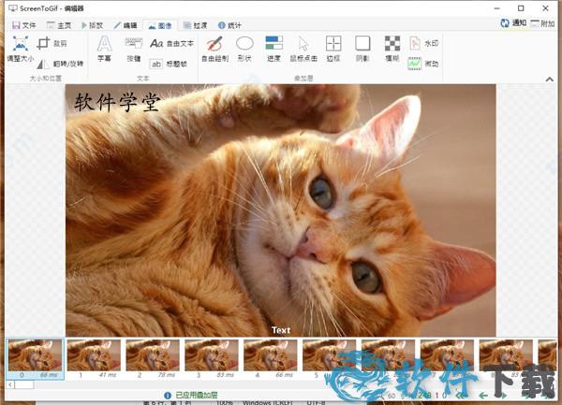Add a 阴影 shadow effect
The width and height of the screenshot is (562, 405).
pos(362,49)
